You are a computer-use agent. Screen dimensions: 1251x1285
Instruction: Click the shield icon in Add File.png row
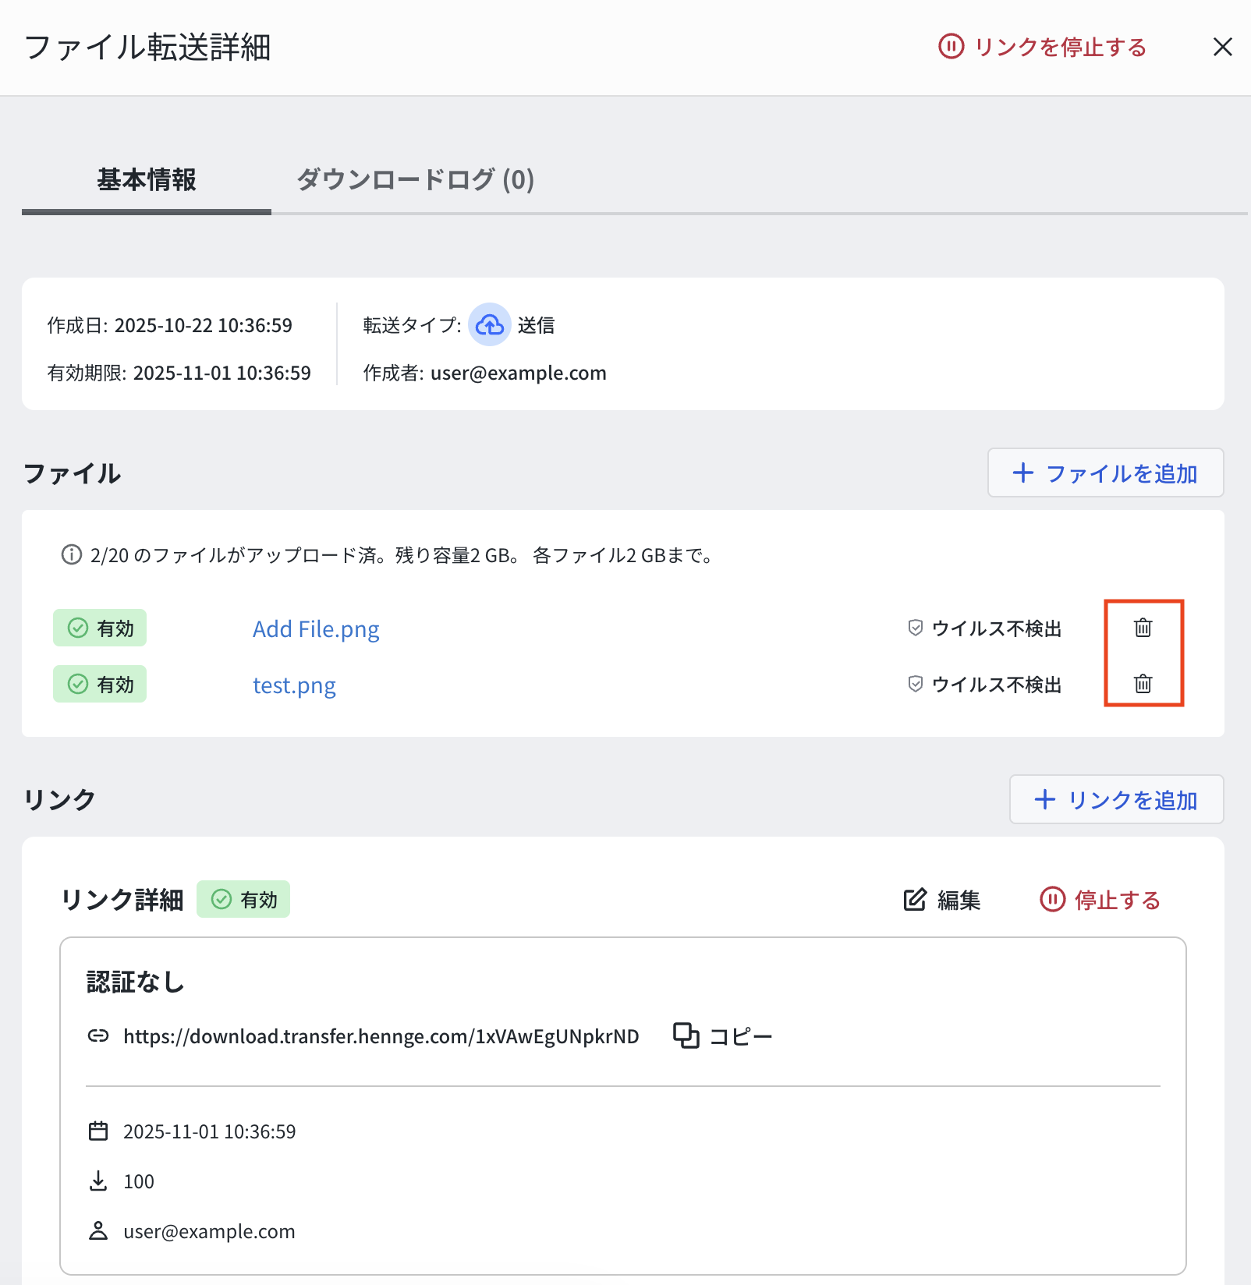pos(916,628)
